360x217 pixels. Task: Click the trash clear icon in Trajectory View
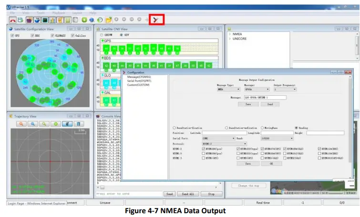(x=79, y=124)
